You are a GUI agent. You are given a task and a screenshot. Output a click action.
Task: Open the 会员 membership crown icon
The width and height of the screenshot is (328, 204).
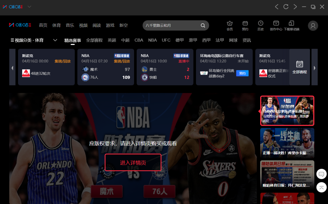coord(230,23)
